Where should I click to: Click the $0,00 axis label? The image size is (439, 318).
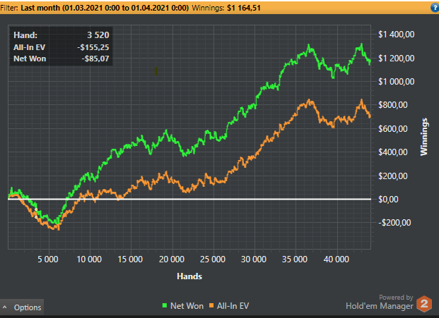(x=388, y=200)
